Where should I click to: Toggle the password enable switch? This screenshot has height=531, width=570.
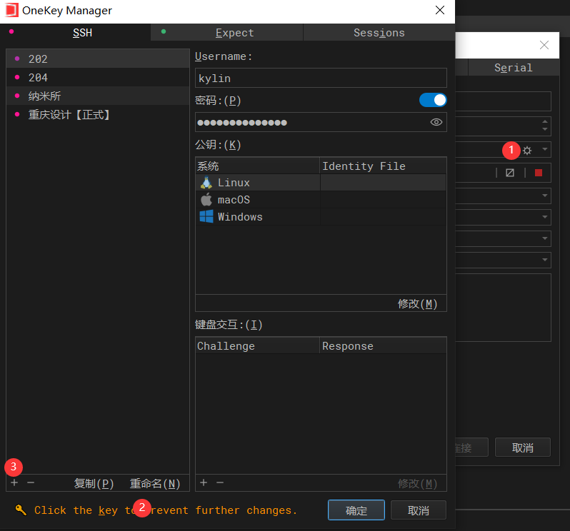click(x=433, y=100)
